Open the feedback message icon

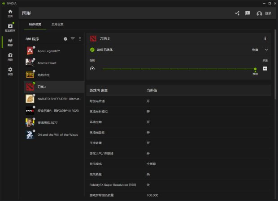[248, 13]
